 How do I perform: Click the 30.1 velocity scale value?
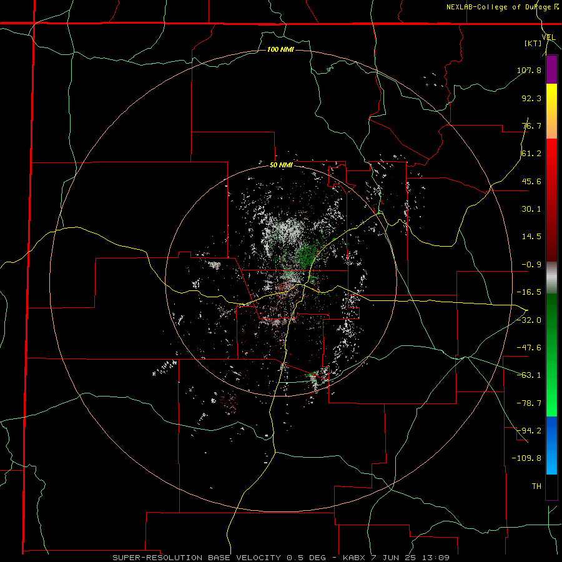point(531,209)
